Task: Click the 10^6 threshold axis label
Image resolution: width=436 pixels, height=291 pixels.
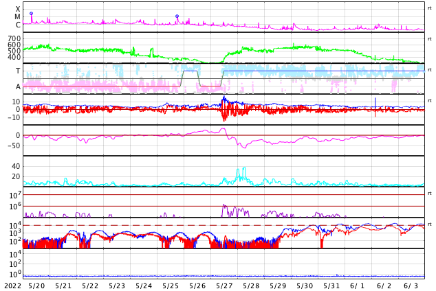Action: click(14, 207)
